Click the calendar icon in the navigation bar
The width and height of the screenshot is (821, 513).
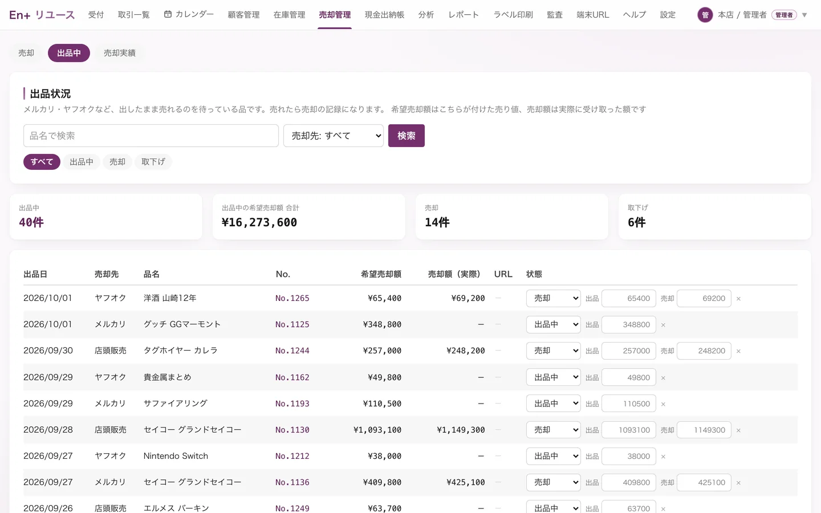(x=168, y=14)
